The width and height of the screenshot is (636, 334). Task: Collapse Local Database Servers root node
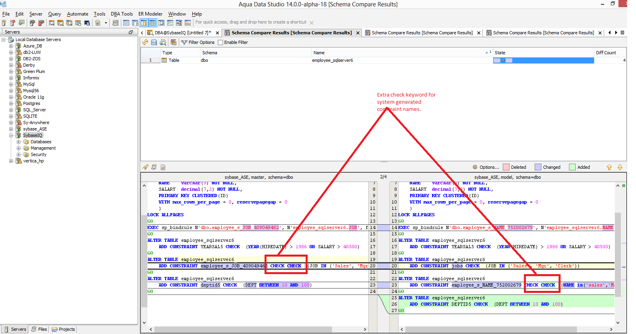point(4,40)
